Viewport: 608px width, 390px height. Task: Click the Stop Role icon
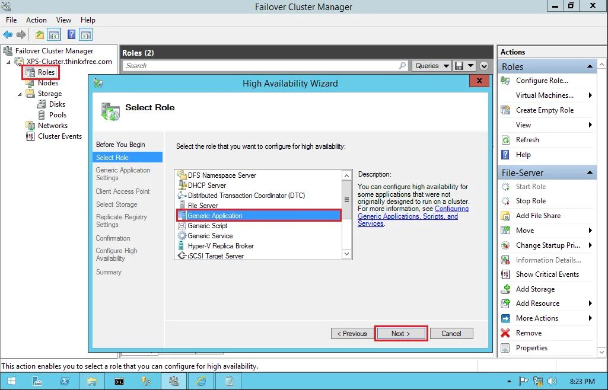505,201
